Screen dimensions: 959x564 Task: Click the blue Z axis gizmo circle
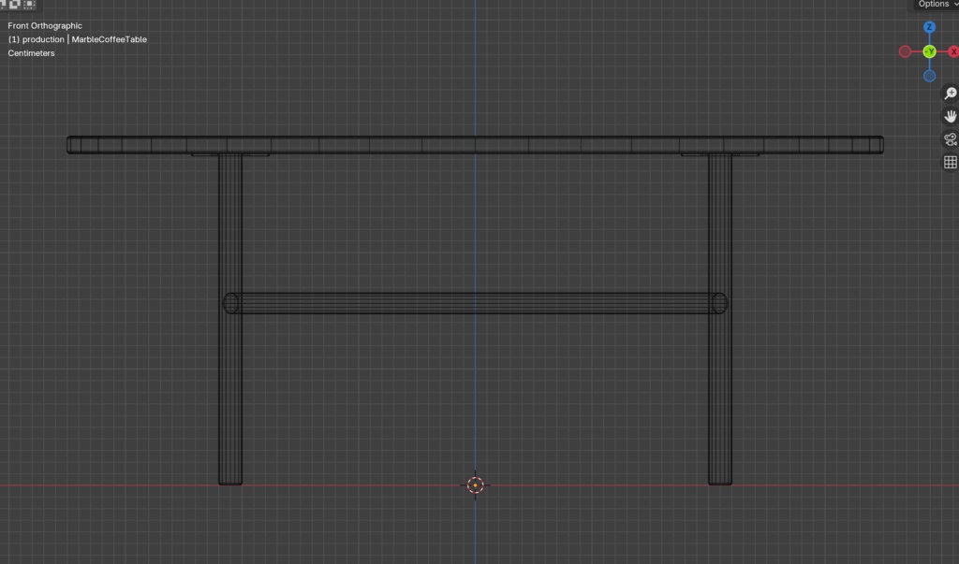(929, 27)
